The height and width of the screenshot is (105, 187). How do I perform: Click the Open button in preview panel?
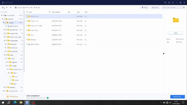point(176,33)
